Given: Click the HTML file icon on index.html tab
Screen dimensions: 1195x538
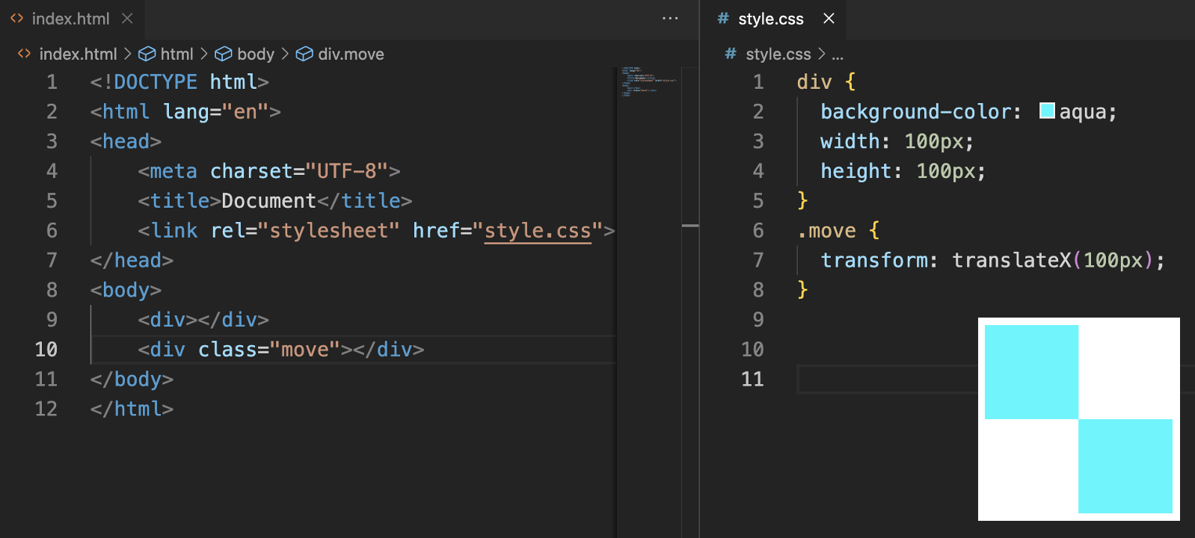Looking at the screenshot, I should point(16,19).
